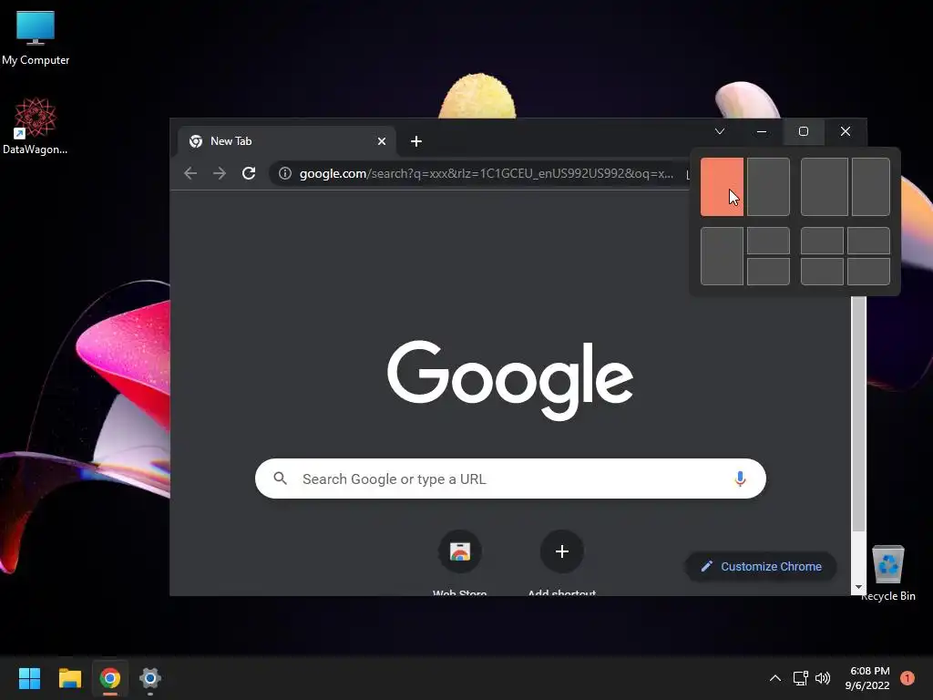Go forward in Chrome
This screenshot has width=933, height=700.
[x=220, y=173]
